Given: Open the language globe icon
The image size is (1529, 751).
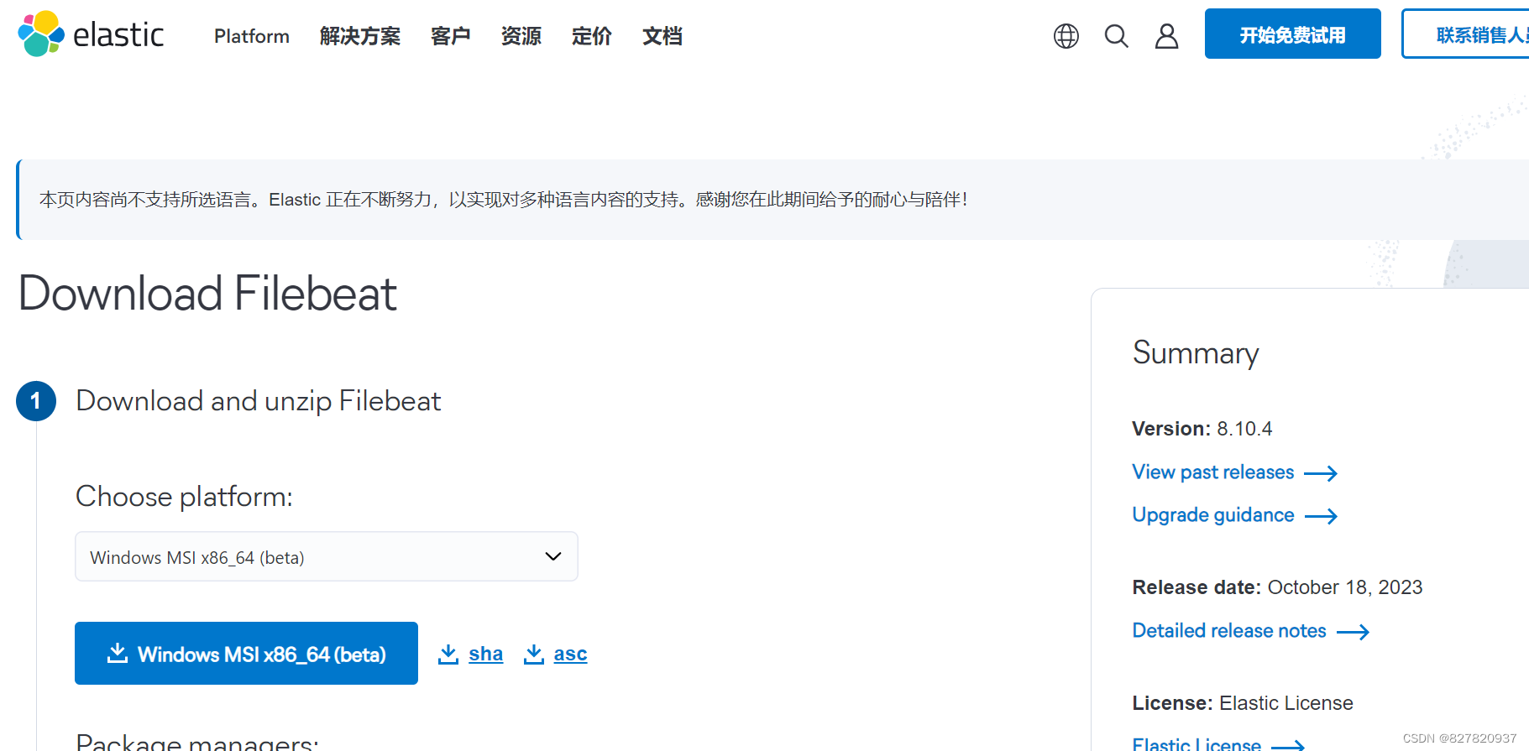Looking at the screenshot, I should (x=1066, y=36).
